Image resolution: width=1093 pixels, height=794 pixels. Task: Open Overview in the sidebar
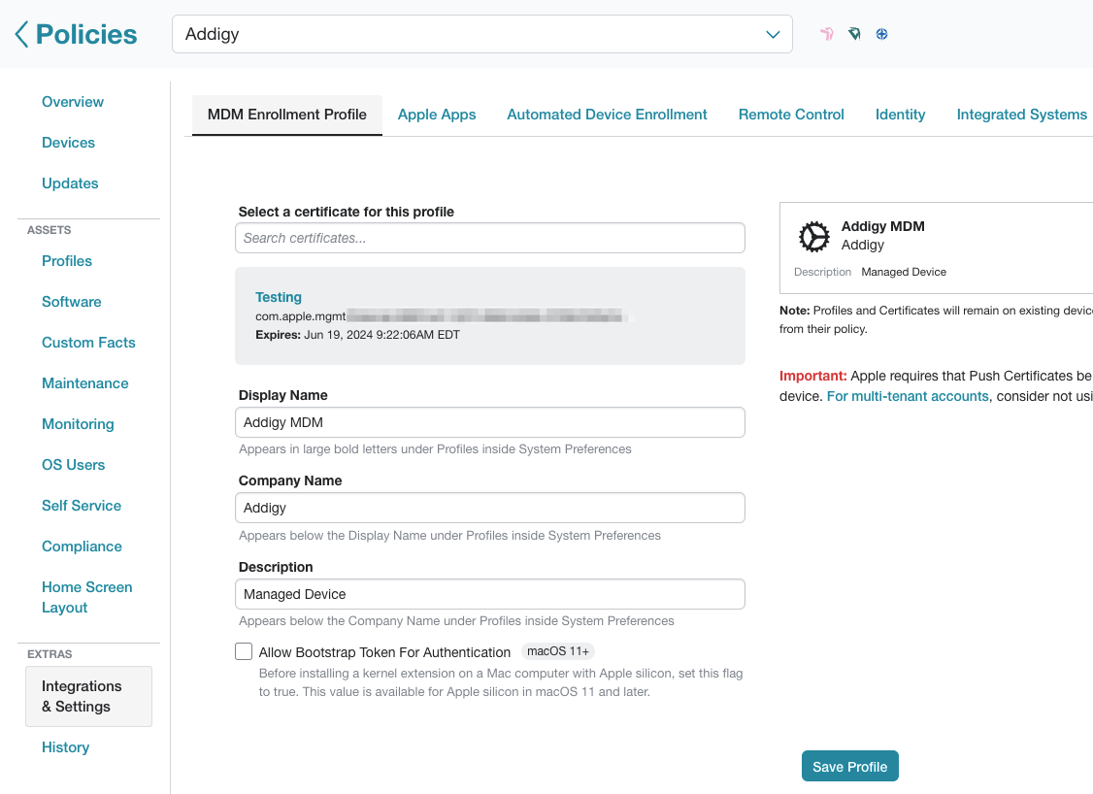click(73, 102)
